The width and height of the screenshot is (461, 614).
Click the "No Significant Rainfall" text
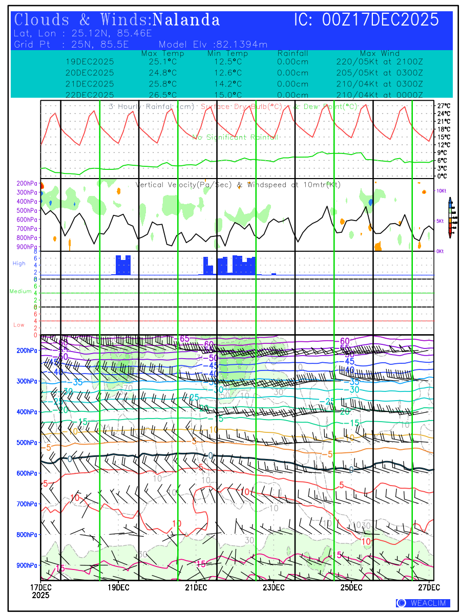coord(235,137)
